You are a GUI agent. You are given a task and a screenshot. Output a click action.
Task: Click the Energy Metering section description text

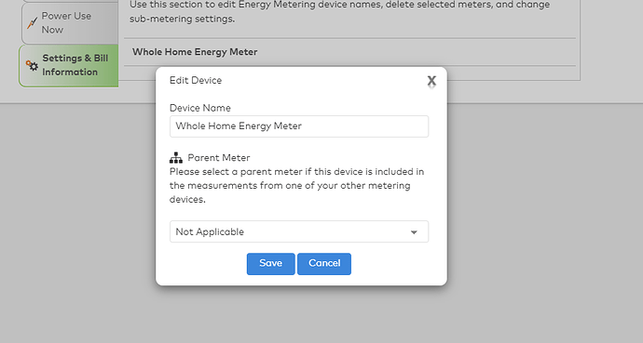339,12
